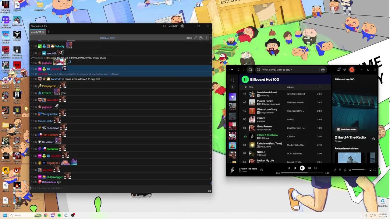Seek within the song progress bar
The width and height of the screenshot is (390, 219).
tap(302, 173)
